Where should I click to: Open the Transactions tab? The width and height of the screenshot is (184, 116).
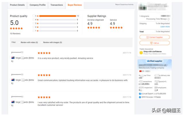[57, 5]
